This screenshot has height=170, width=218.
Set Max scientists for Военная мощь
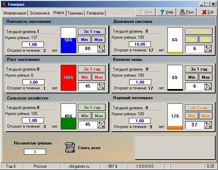[206, 77]
